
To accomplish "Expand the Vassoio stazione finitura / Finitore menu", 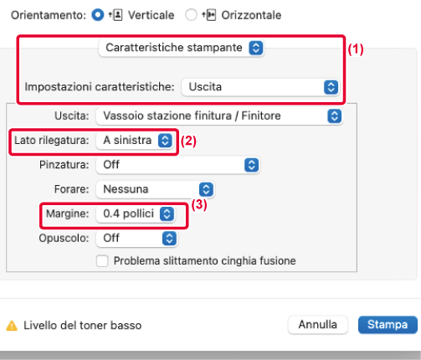I will [219, 116].
